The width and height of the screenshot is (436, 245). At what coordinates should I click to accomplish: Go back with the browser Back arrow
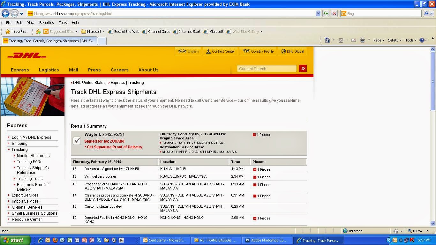coord(5,13)
